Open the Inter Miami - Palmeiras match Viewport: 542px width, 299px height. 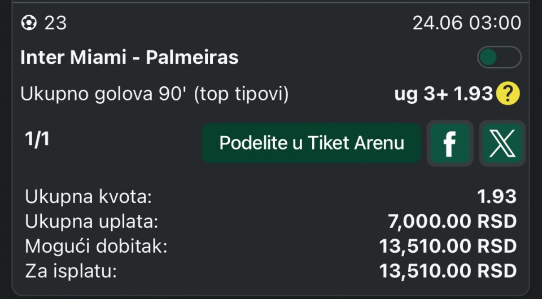click(129, 58)
